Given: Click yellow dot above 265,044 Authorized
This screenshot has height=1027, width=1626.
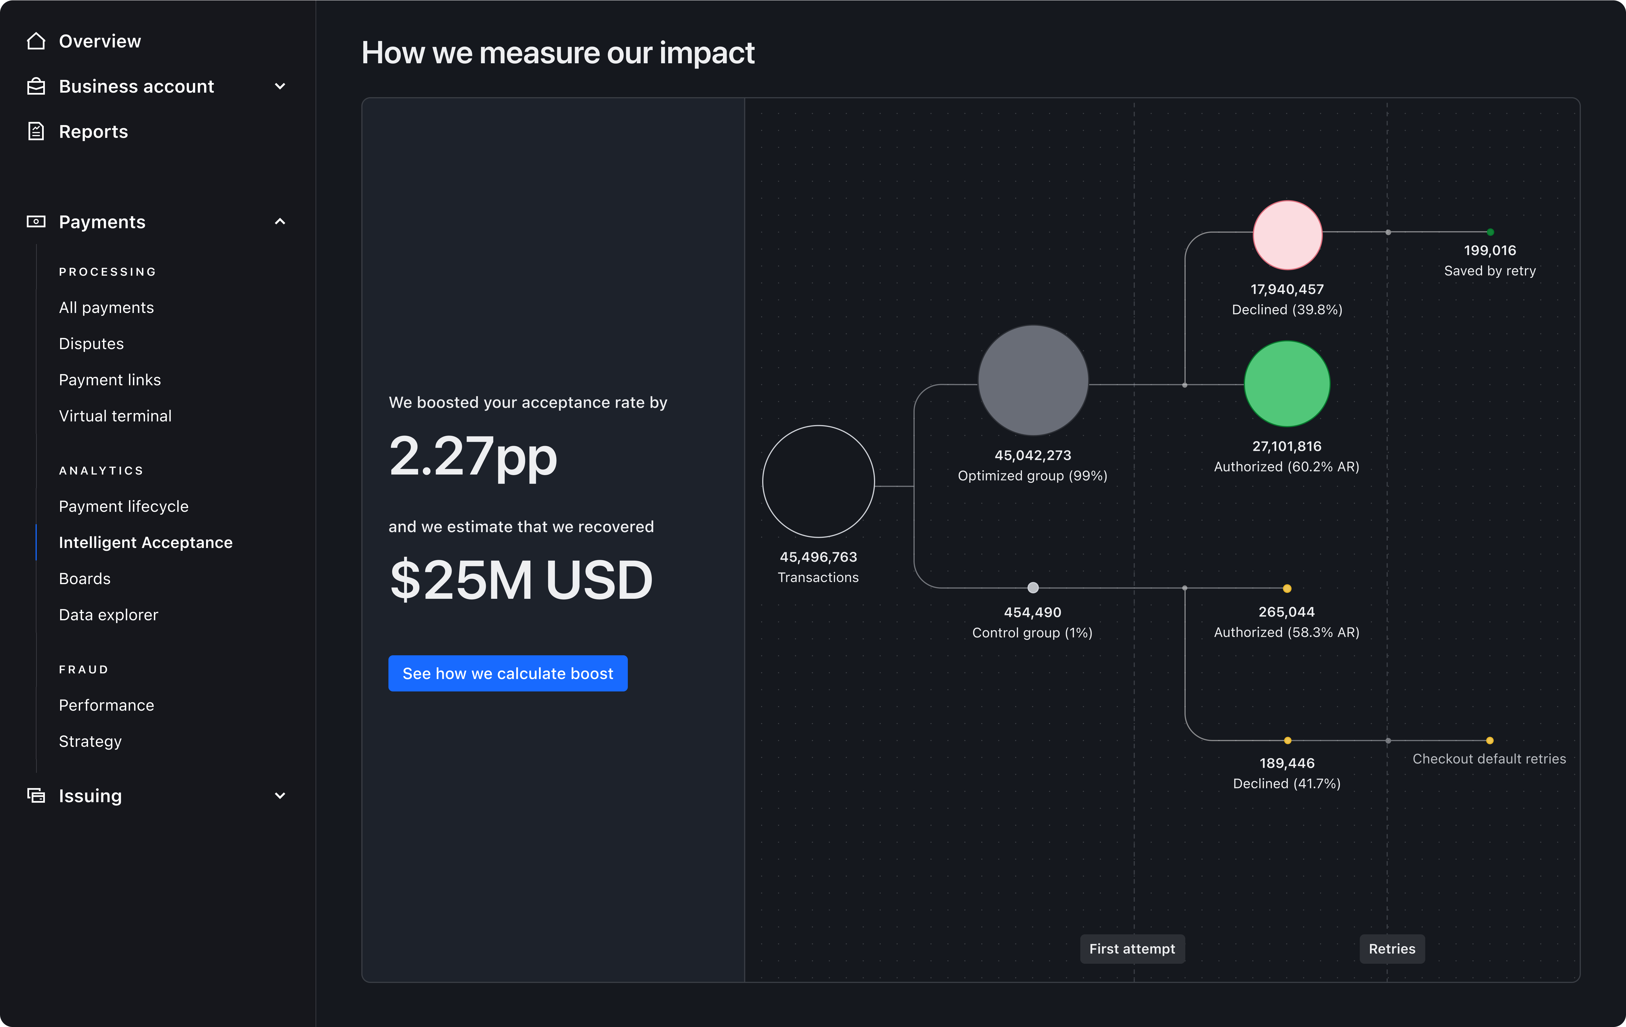Looking at the screenshot, I should (x=1287, y=589).
